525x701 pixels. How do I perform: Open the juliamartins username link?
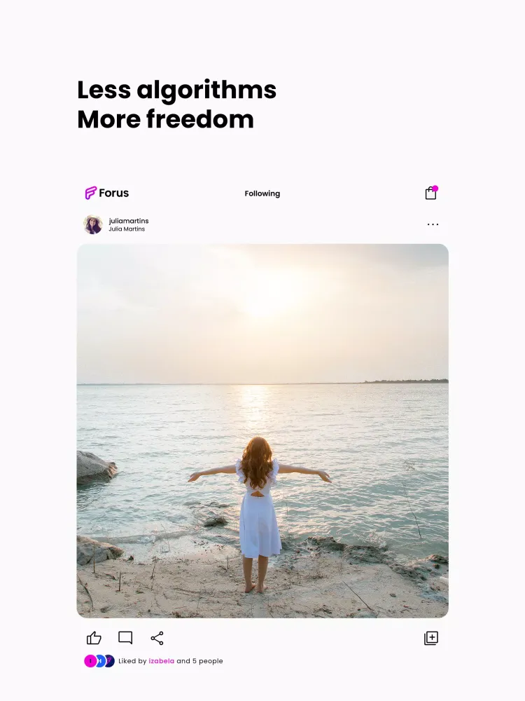(129, 221)
